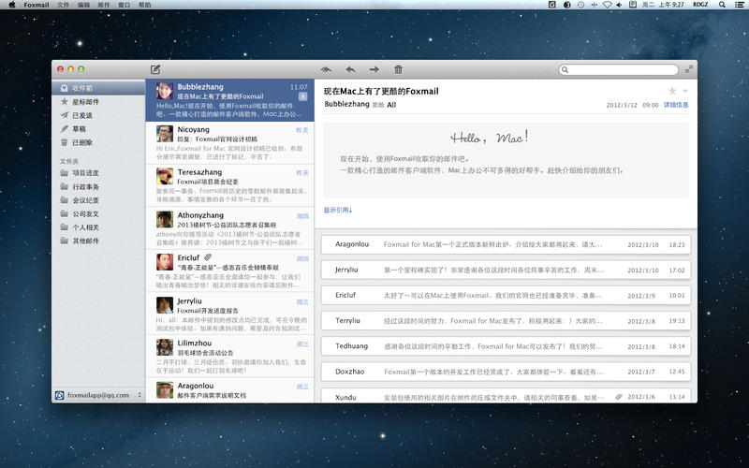
Task: Click inside the mail search field
Action: pyautogui.click(x=619, y=69)
